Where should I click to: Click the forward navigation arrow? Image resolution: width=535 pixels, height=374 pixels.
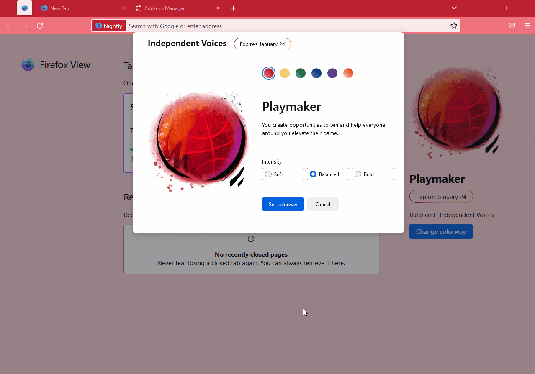point(25,26)
